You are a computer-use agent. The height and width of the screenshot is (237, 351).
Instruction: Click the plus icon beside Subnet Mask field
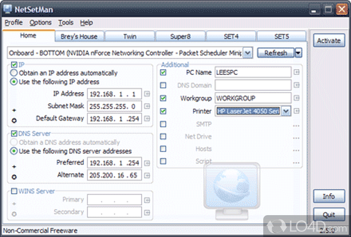pyautogui.click(x=147, y=106)
